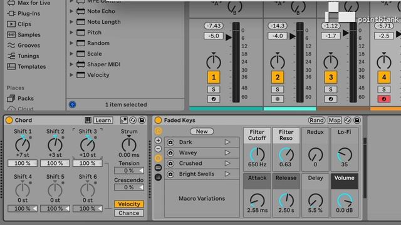Solo track 3
The height and width of the screenshot is (225, 401).
[331, 89]
